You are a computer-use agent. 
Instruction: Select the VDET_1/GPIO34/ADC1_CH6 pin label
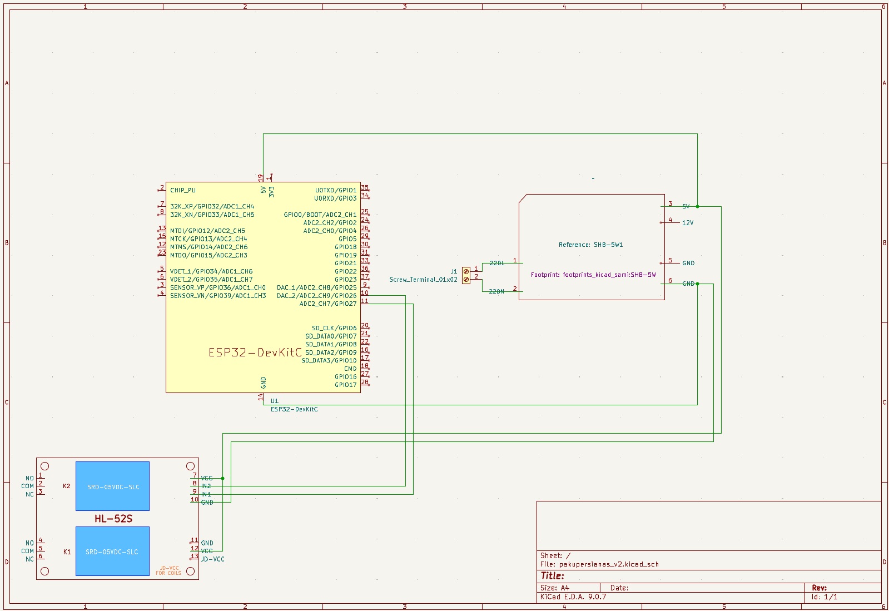point(211,271)
